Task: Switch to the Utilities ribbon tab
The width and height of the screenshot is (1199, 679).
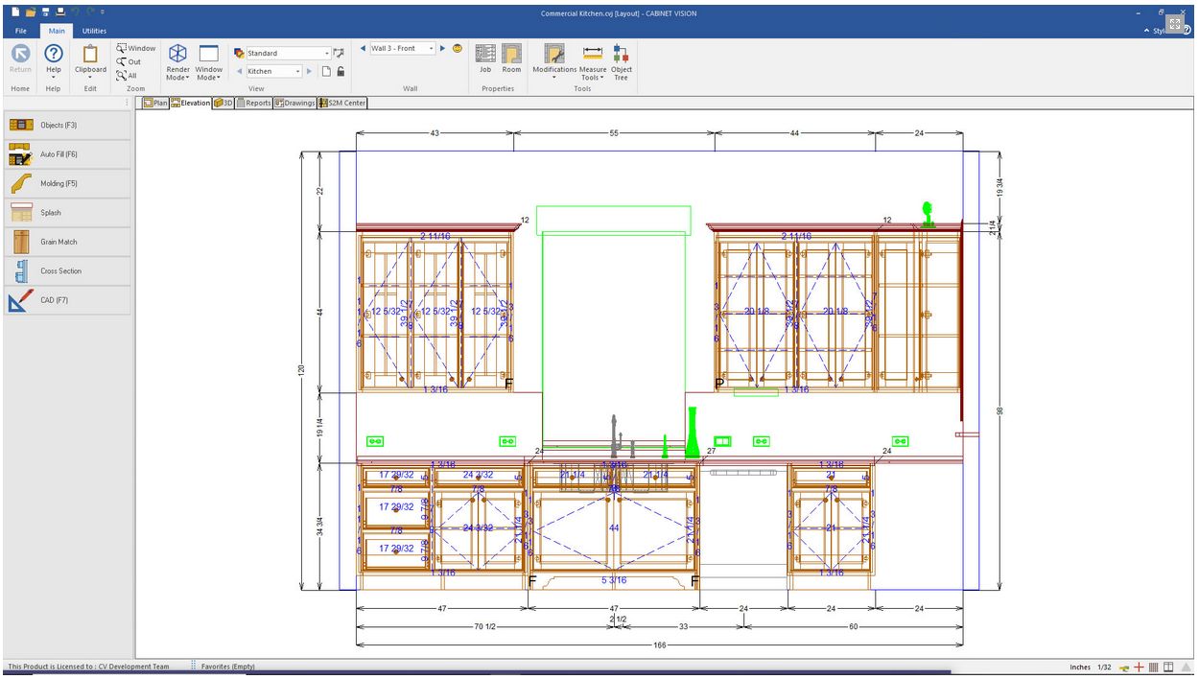Action: (94, 31)
